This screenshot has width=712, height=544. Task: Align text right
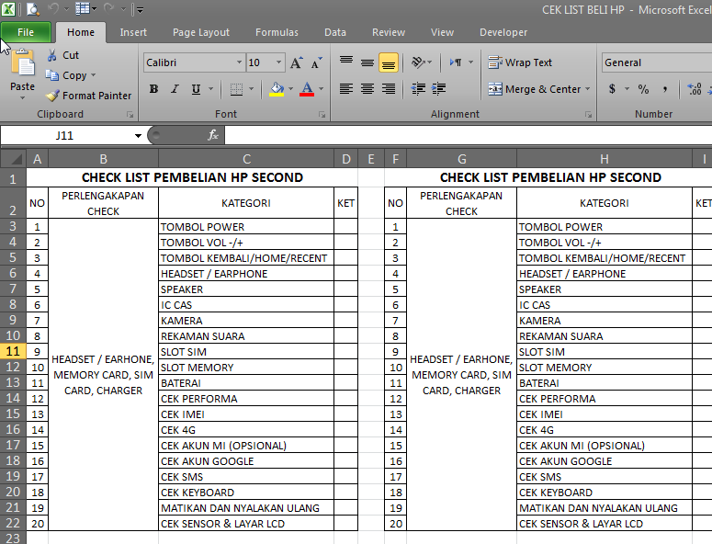point(389,88)
